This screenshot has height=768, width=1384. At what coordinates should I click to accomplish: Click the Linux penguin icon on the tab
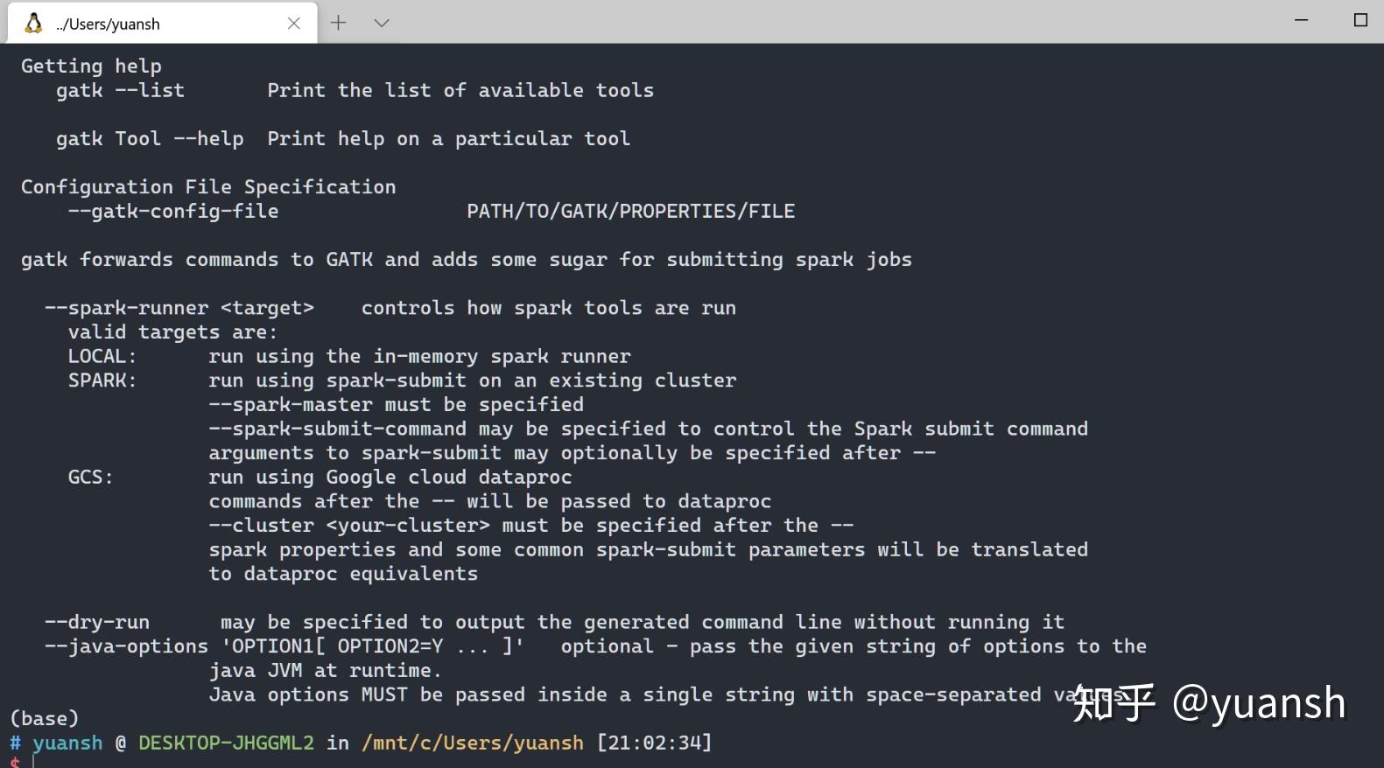[x=33, y=24]
